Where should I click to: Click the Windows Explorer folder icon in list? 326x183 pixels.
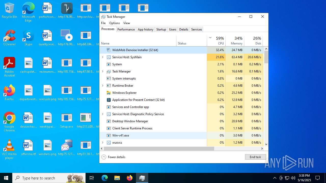pos(109,93)
